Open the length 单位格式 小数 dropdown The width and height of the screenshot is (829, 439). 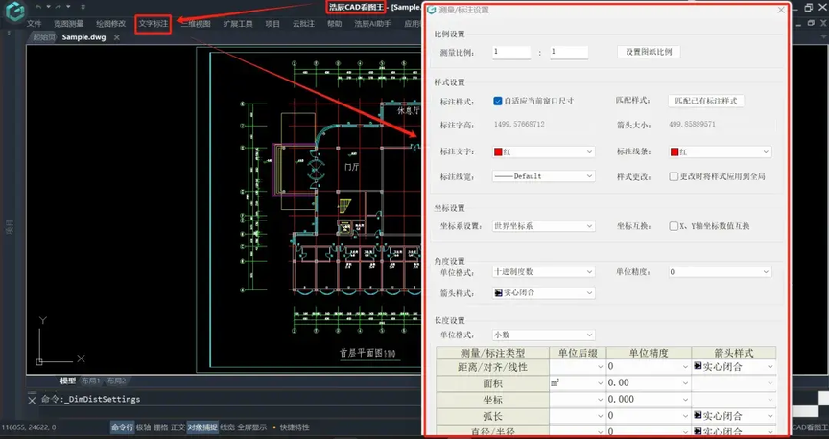[543, 335]
